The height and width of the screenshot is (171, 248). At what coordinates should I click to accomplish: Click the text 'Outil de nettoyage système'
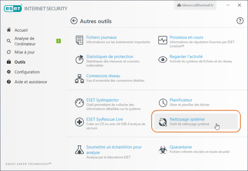[x=189, y=124]
